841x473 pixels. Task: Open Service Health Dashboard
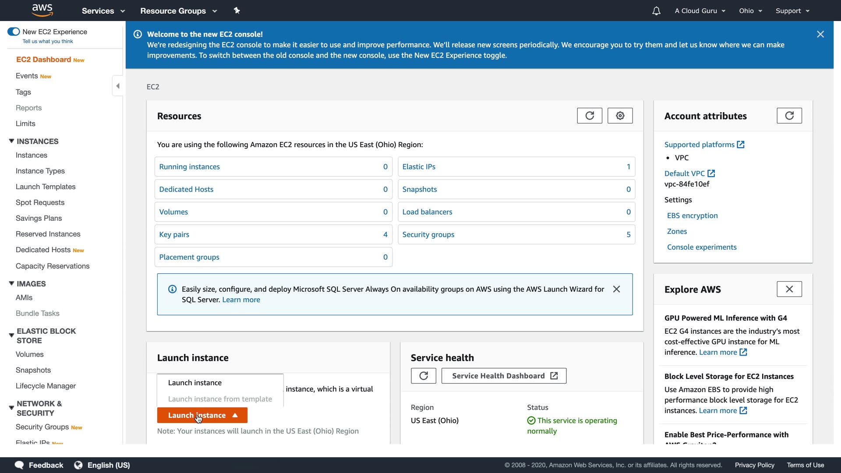504,376
